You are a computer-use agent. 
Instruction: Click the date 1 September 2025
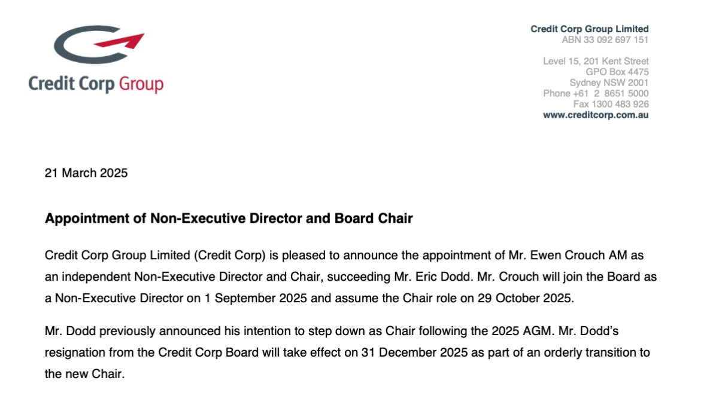(x=256, y=298)
